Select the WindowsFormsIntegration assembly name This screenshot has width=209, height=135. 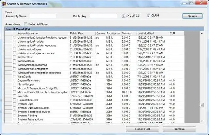point(33,69)
